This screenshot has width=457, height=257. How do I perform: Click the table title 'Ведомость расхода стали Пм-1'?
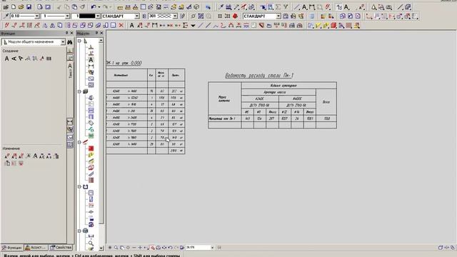pos(259,76)
